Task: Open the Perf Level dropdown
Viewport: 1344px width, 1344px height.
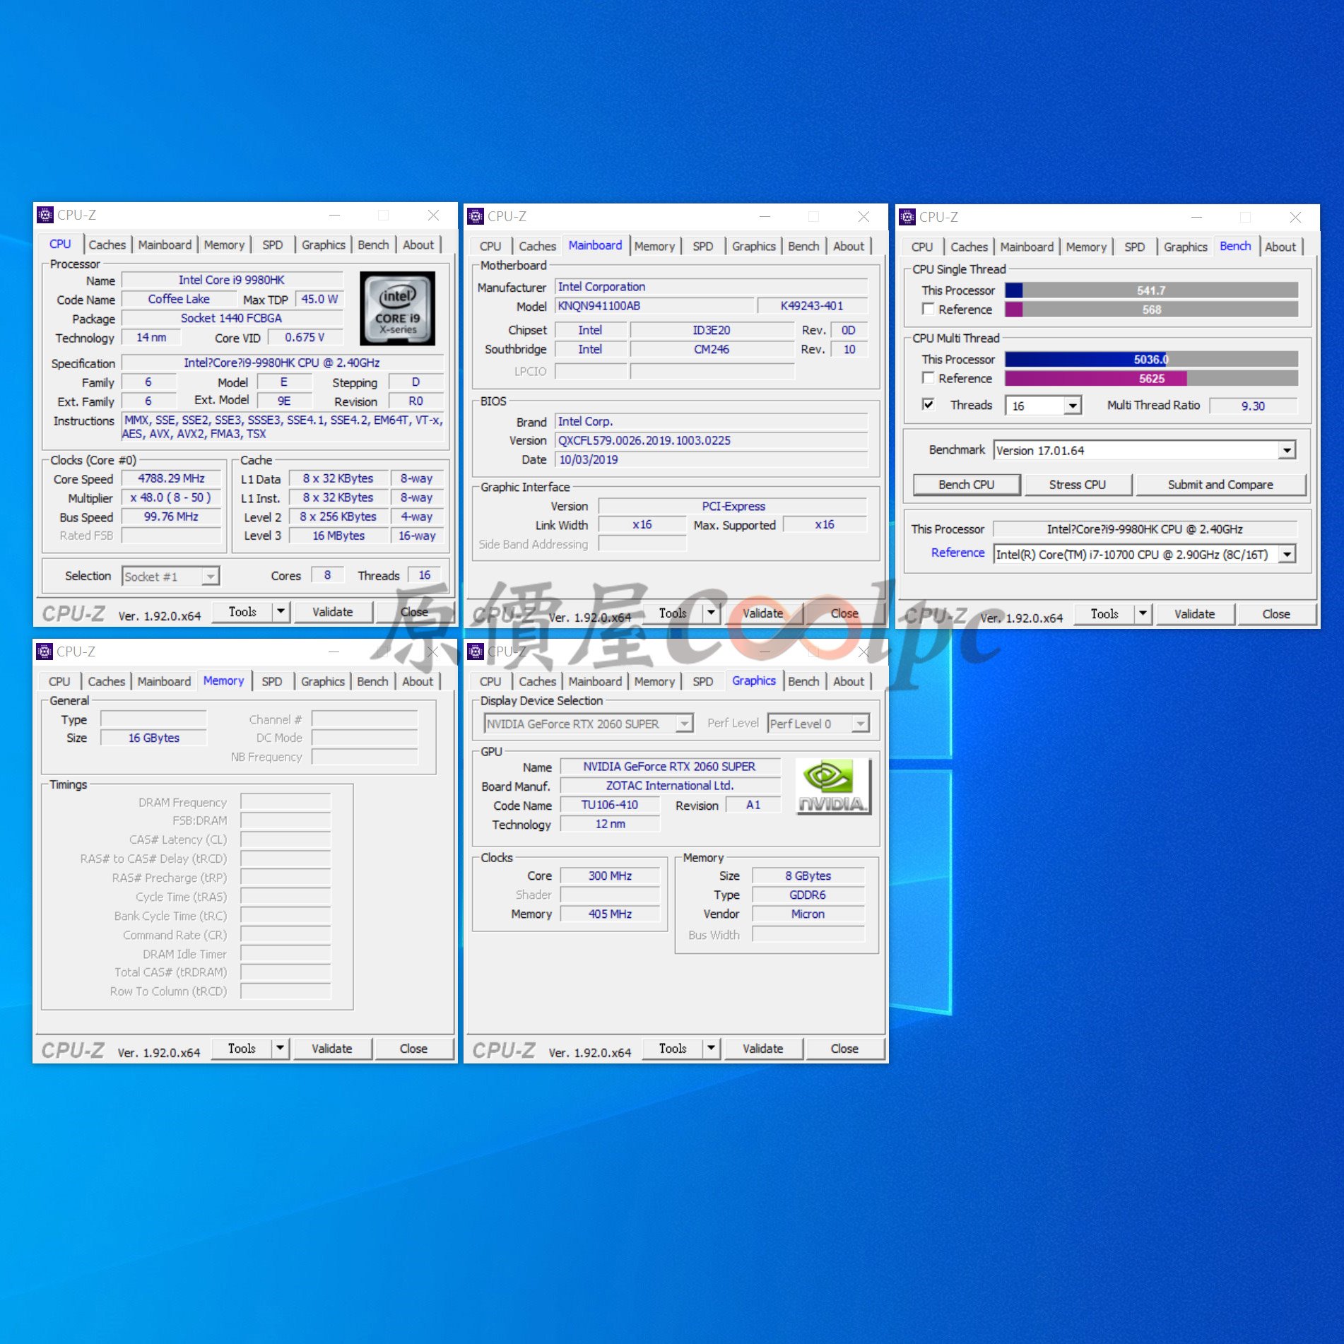Action: (860, 724)
